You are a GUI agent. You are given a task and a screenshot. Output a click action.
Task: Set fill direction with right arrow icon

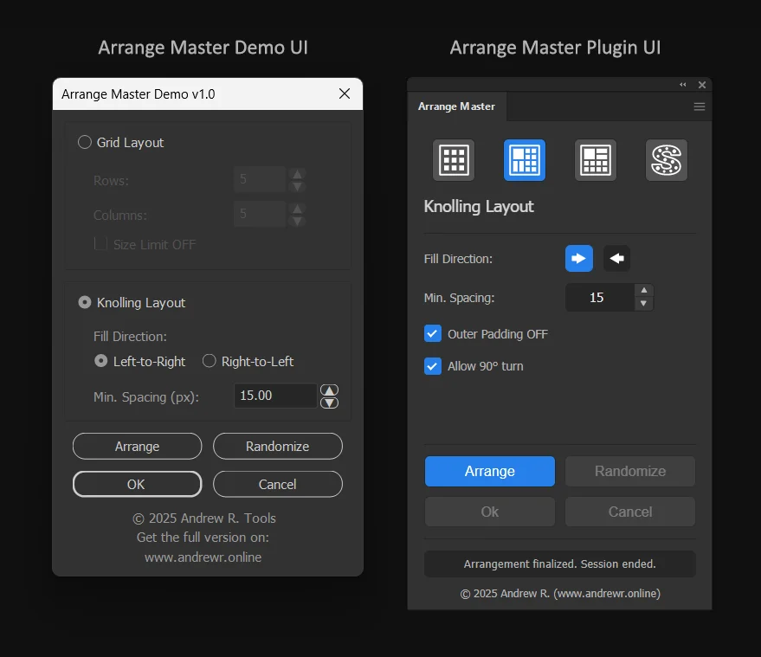(579, 258)
